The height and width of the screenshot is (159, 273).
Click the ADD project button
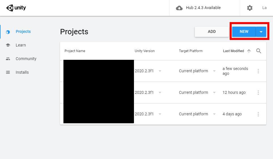point(212,31)
